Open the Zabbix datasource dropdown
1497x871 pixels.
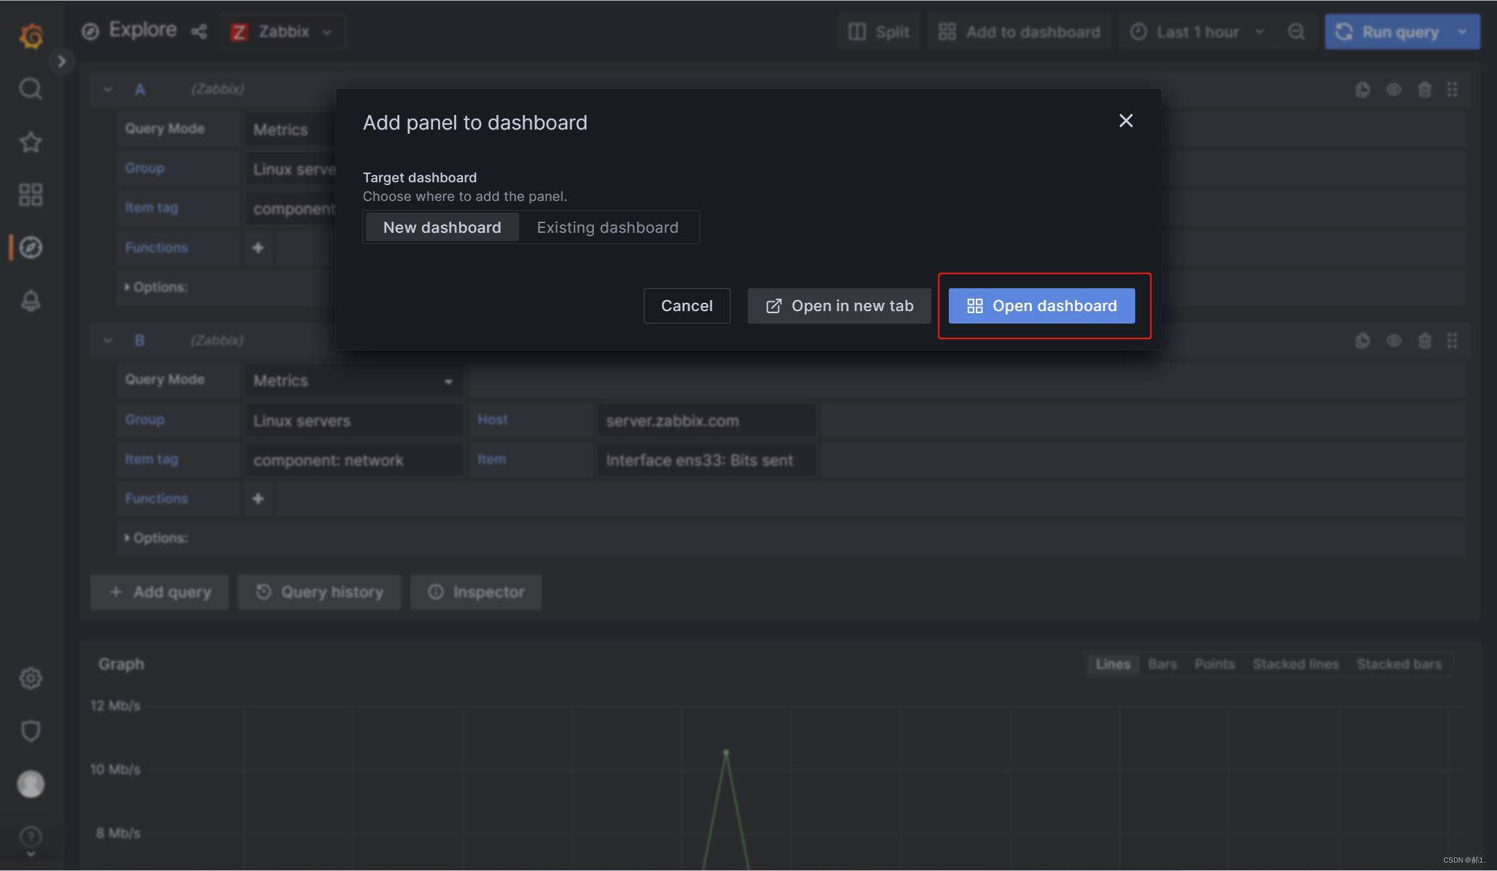(x=283, y=32)
